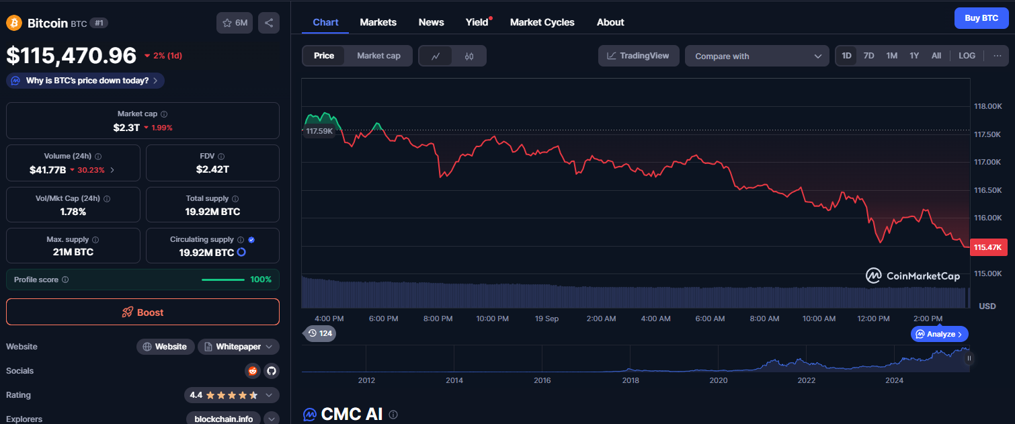The width and height of the screenshot is (1015, 424).
Task: Select the All time range
Action: (936, 56)
